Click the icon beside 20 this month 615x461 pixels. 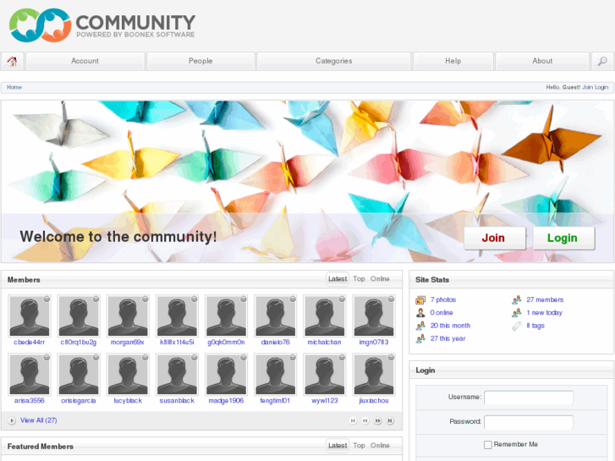pyautogui.click(x=420, y=326)
